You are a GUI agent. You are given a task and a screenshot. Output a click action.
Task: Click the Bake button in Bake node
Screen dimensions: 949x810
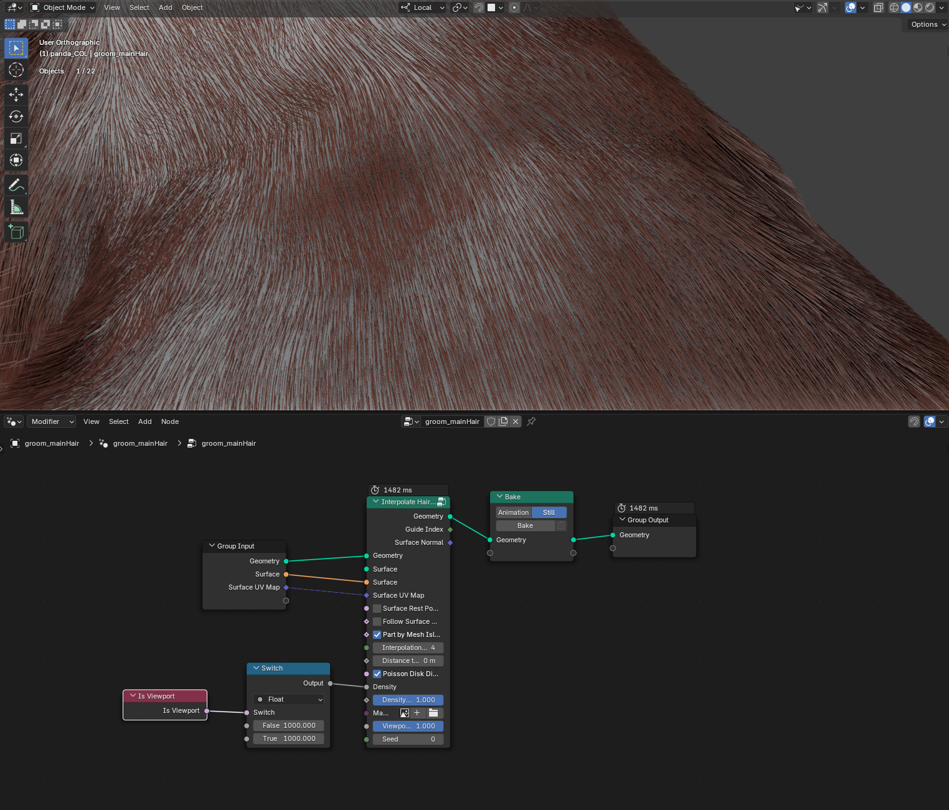click(525, 525)
